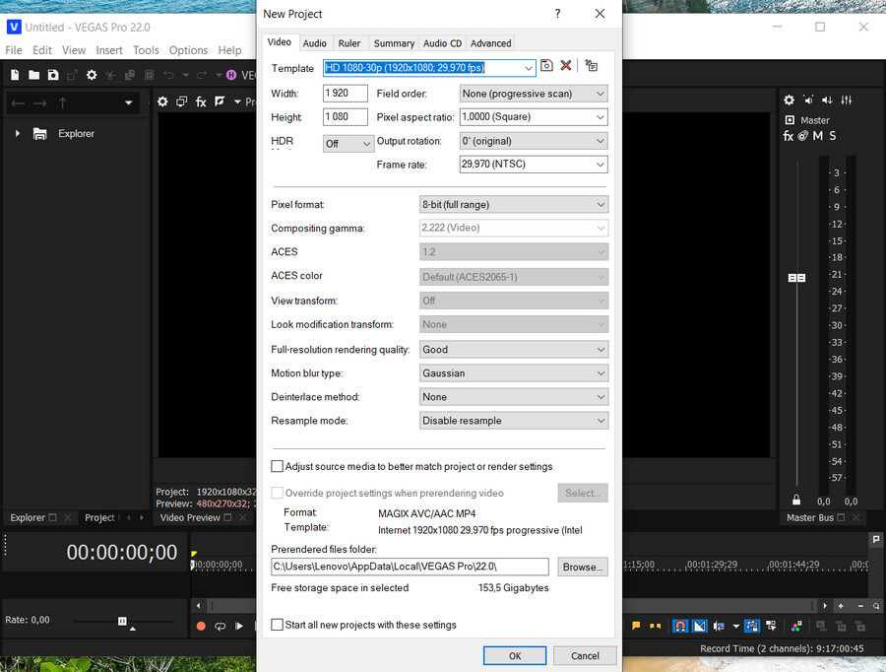The height and width of the screenshot is (672, 886).
Task: Toggle the Master Mute M button
Action: pos(818,136)
